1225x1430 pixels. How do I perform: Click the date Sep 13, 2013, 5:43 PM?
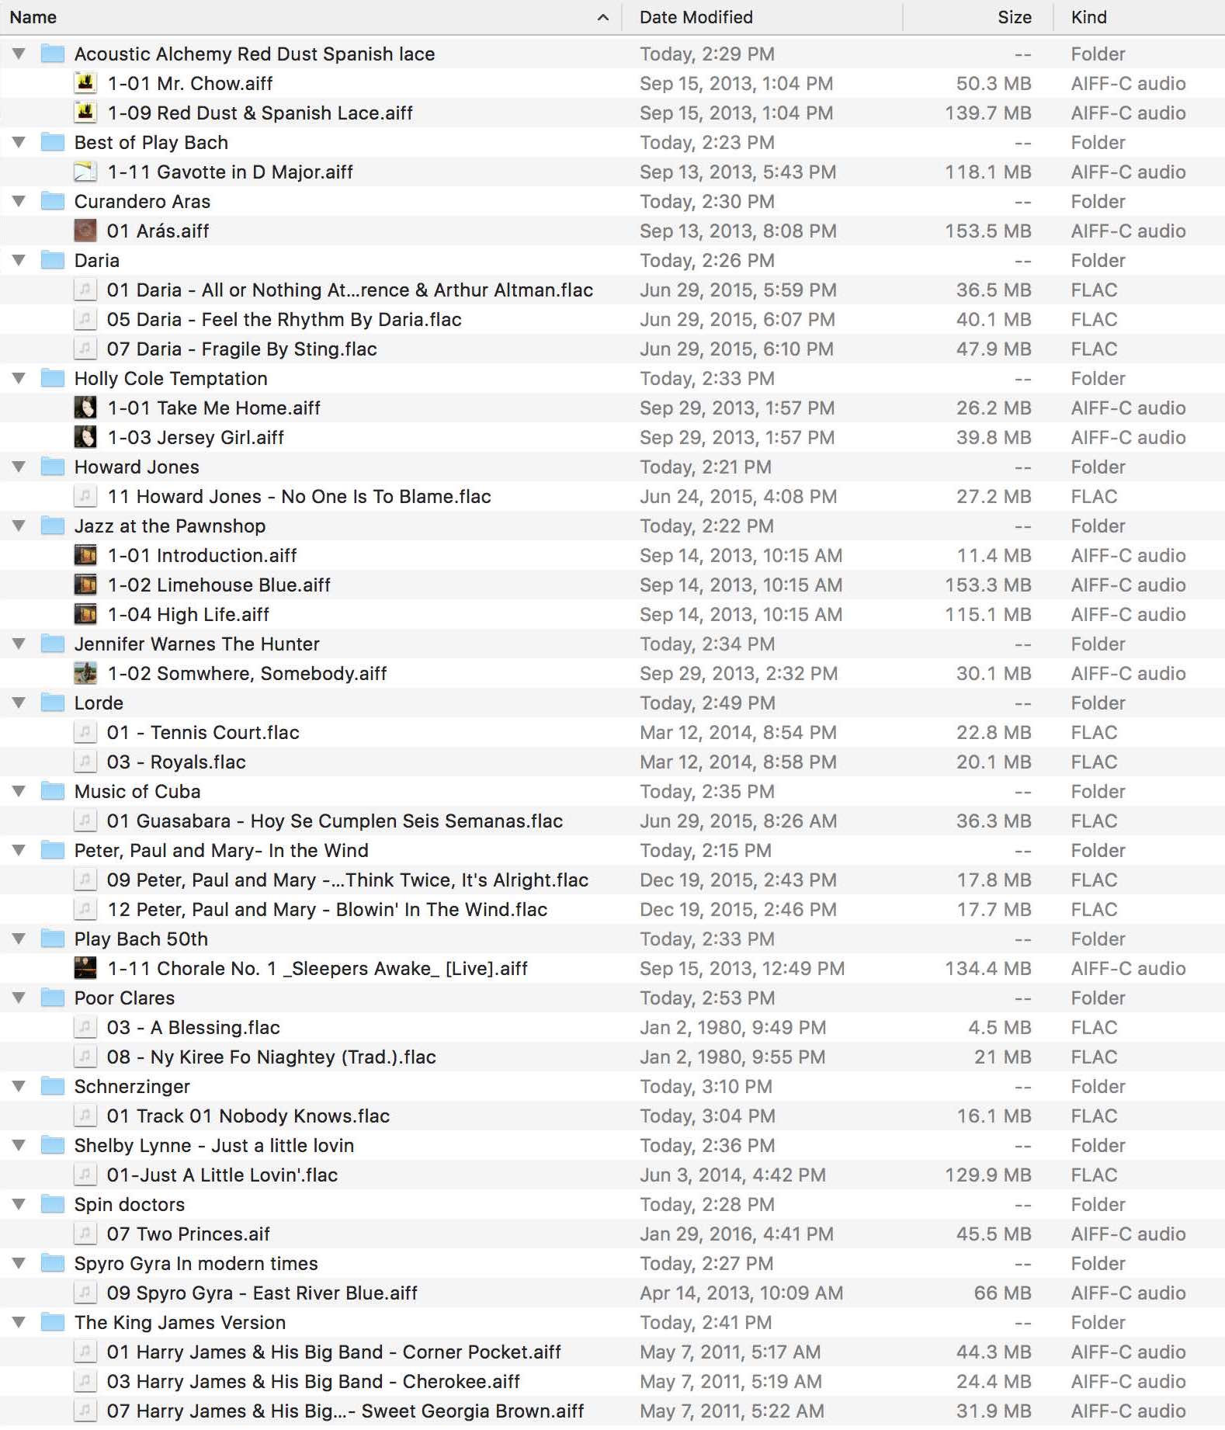[x=738, y=172]
